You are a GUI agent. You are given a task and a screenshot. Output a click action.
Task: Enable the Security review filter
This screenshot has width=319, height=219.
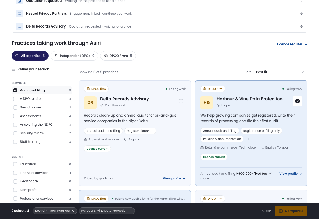pos(15,133)
